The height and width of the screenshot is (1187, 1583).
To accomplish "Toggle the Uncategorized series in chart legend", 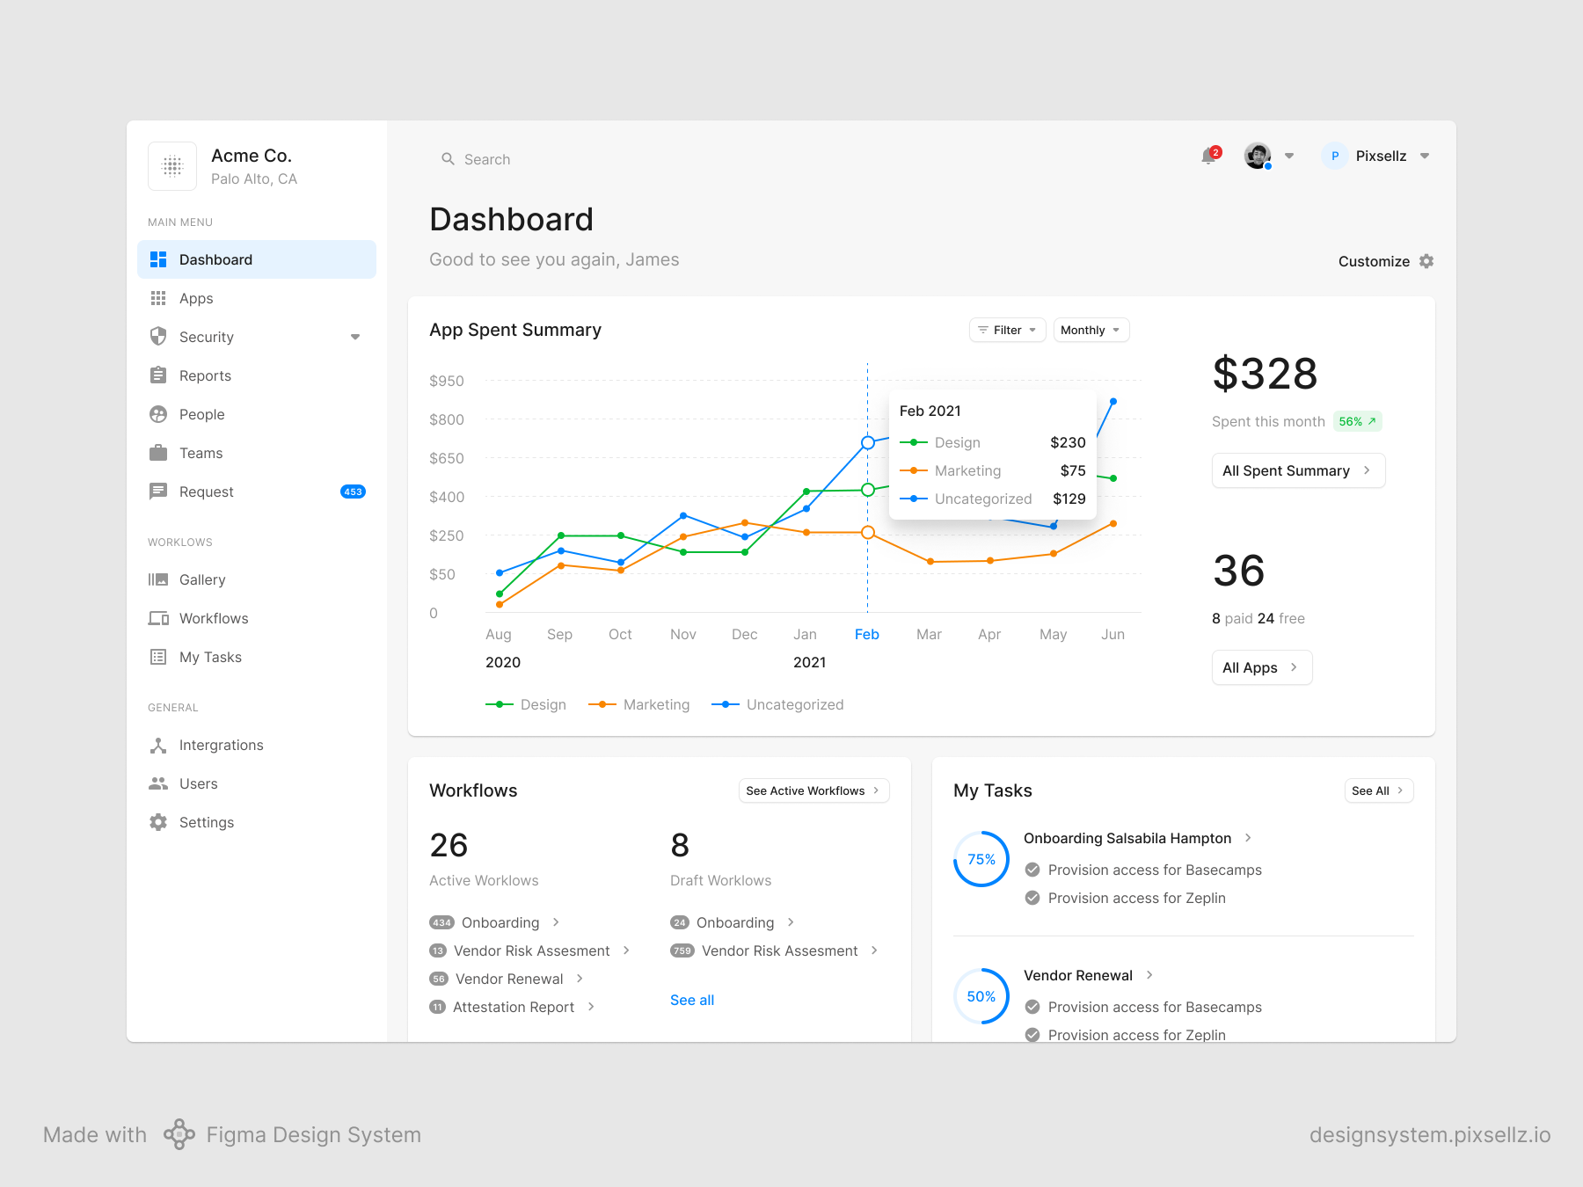I will point(777,704).
